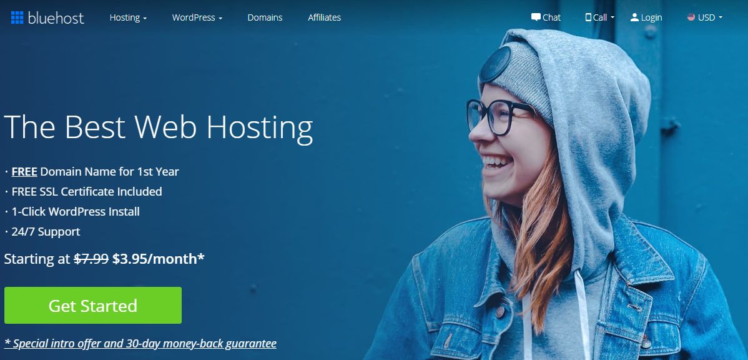Click the person icon beside Login

click(x=634, y=17)
